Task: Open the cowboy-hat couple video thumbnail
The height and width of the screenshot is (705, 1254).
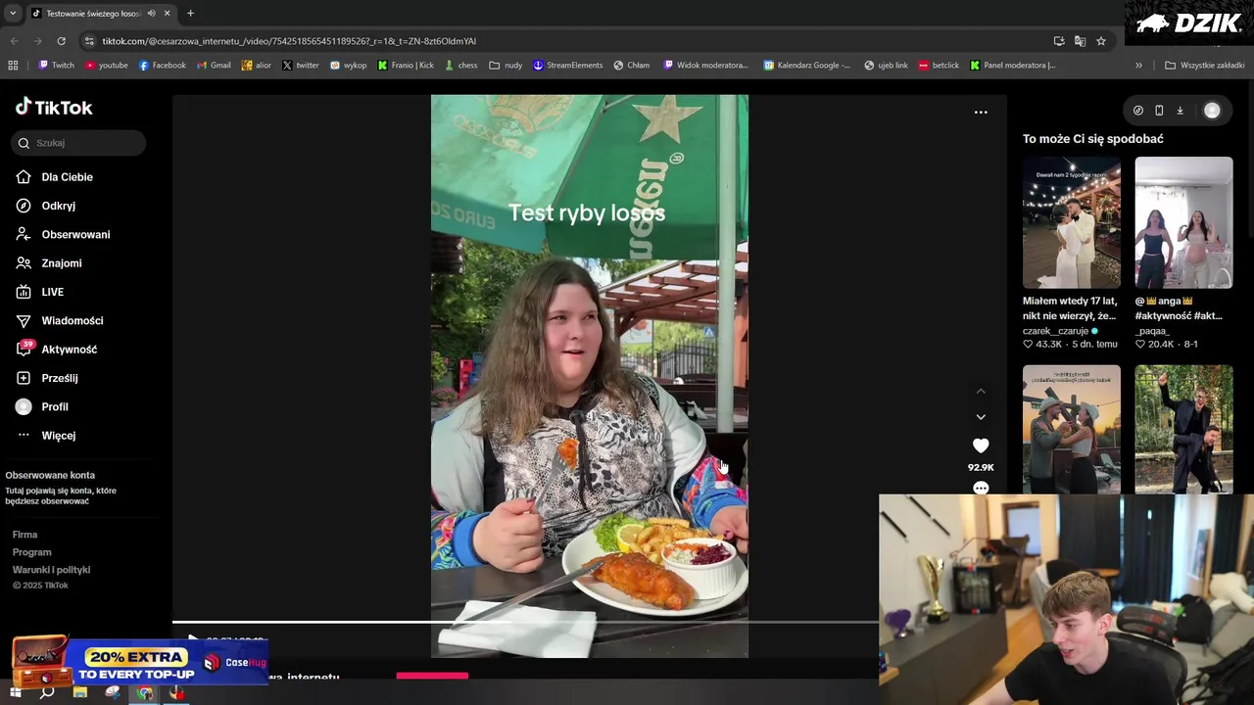Action: [x=1072, y=429]
